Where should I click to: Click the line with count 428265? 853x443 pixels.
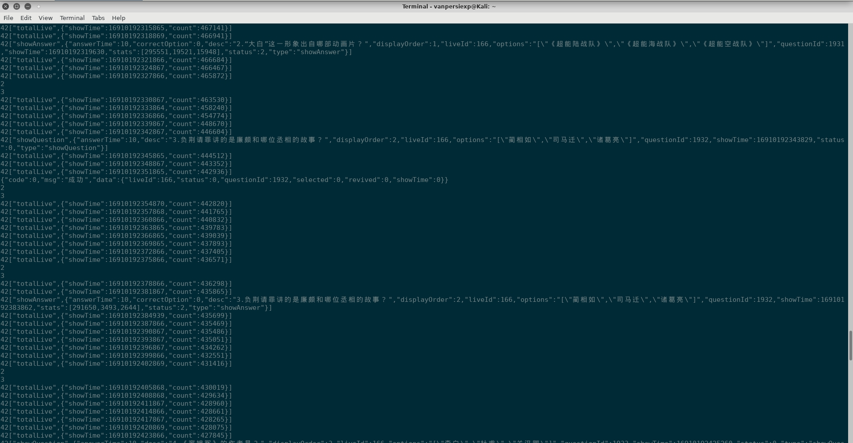(x=116, y=419)
